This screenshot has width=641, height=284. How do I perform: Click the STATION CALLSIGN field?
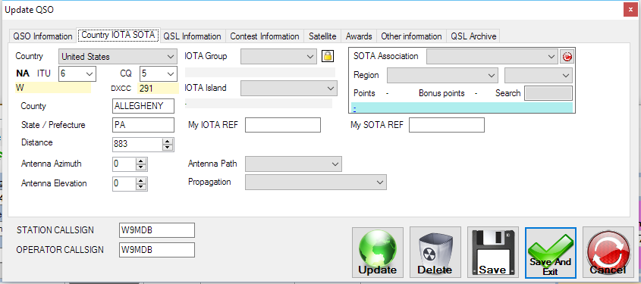point(157,230)
